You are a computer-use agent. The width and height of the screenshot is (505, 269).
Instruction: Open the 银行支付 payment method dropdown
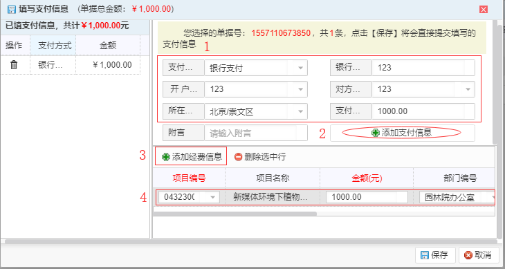tap(300, 68)
